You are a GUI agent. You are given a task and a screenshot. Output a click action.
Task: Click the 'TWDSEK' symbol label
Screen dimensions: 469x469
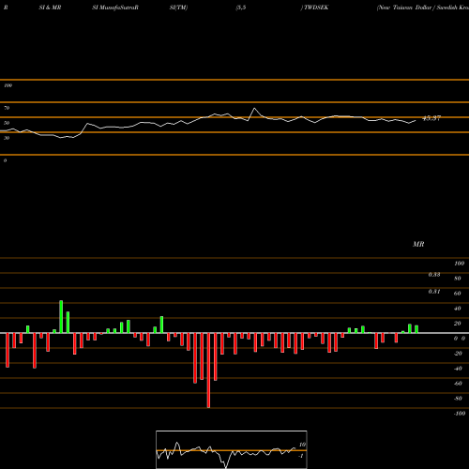[x=315, y=8]
